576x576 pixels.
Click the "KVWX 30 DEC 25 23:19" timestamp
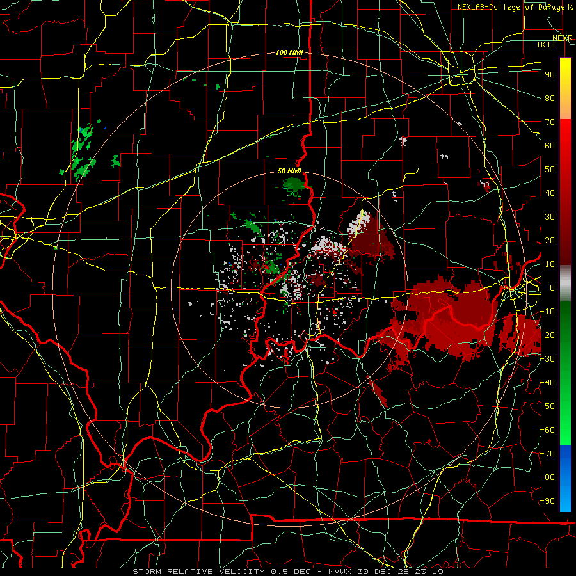(x=386, y=572)
